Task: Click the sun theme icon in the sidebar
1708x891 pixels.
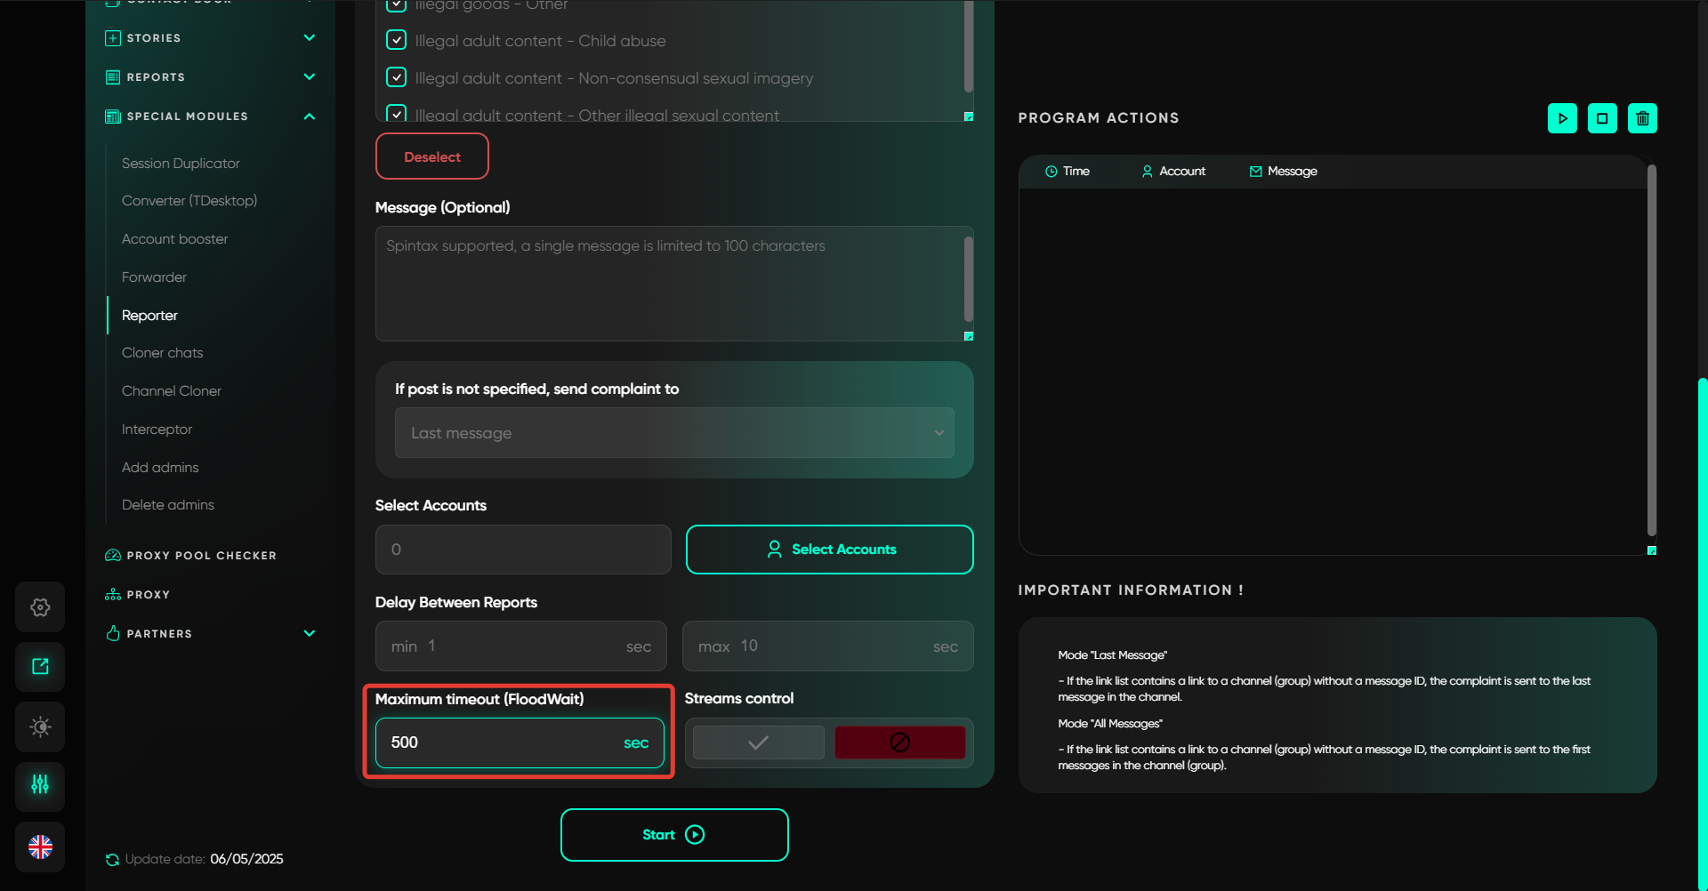Action: click(40, 726)
